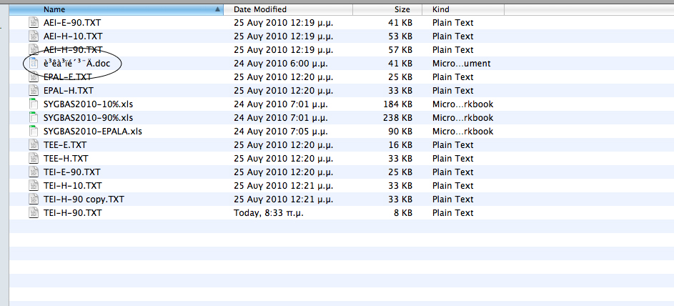This screenshot has width=674, height=306.
Task: Click the AEI-H-90.TXT file icon
Action: (34, 50)
